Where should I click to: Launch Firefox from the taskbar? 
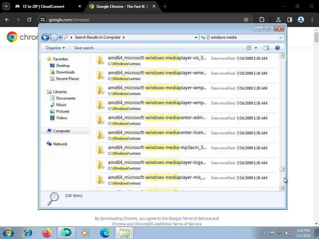[47, 233]
